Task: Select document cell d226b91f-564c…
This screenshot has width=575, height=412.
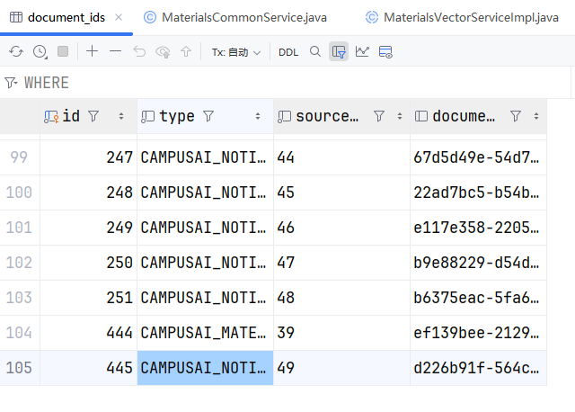Action: click(x=479, y=368)
